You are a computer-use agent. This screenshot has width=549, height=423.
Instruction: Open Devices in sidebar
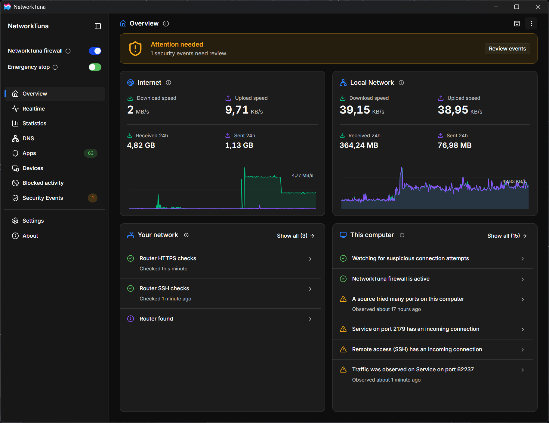coord(55,168)
